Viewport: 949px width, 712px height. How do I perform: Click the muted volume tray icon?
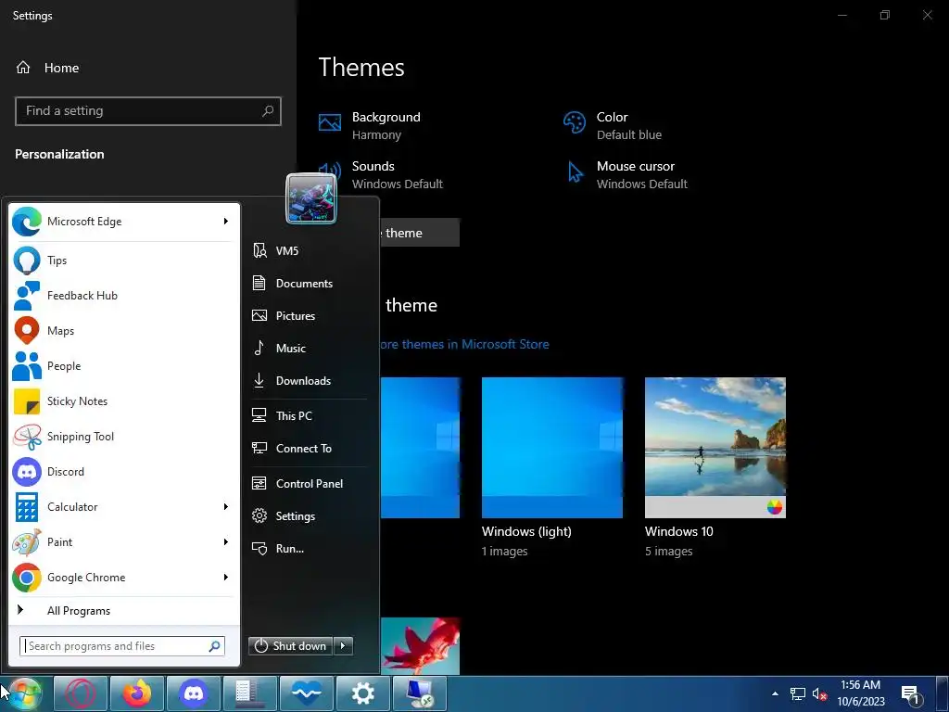click(x=819, y=694)
